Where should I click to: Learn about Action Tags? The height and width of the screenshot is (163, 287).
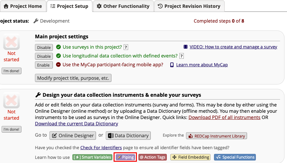coord(153,157)
